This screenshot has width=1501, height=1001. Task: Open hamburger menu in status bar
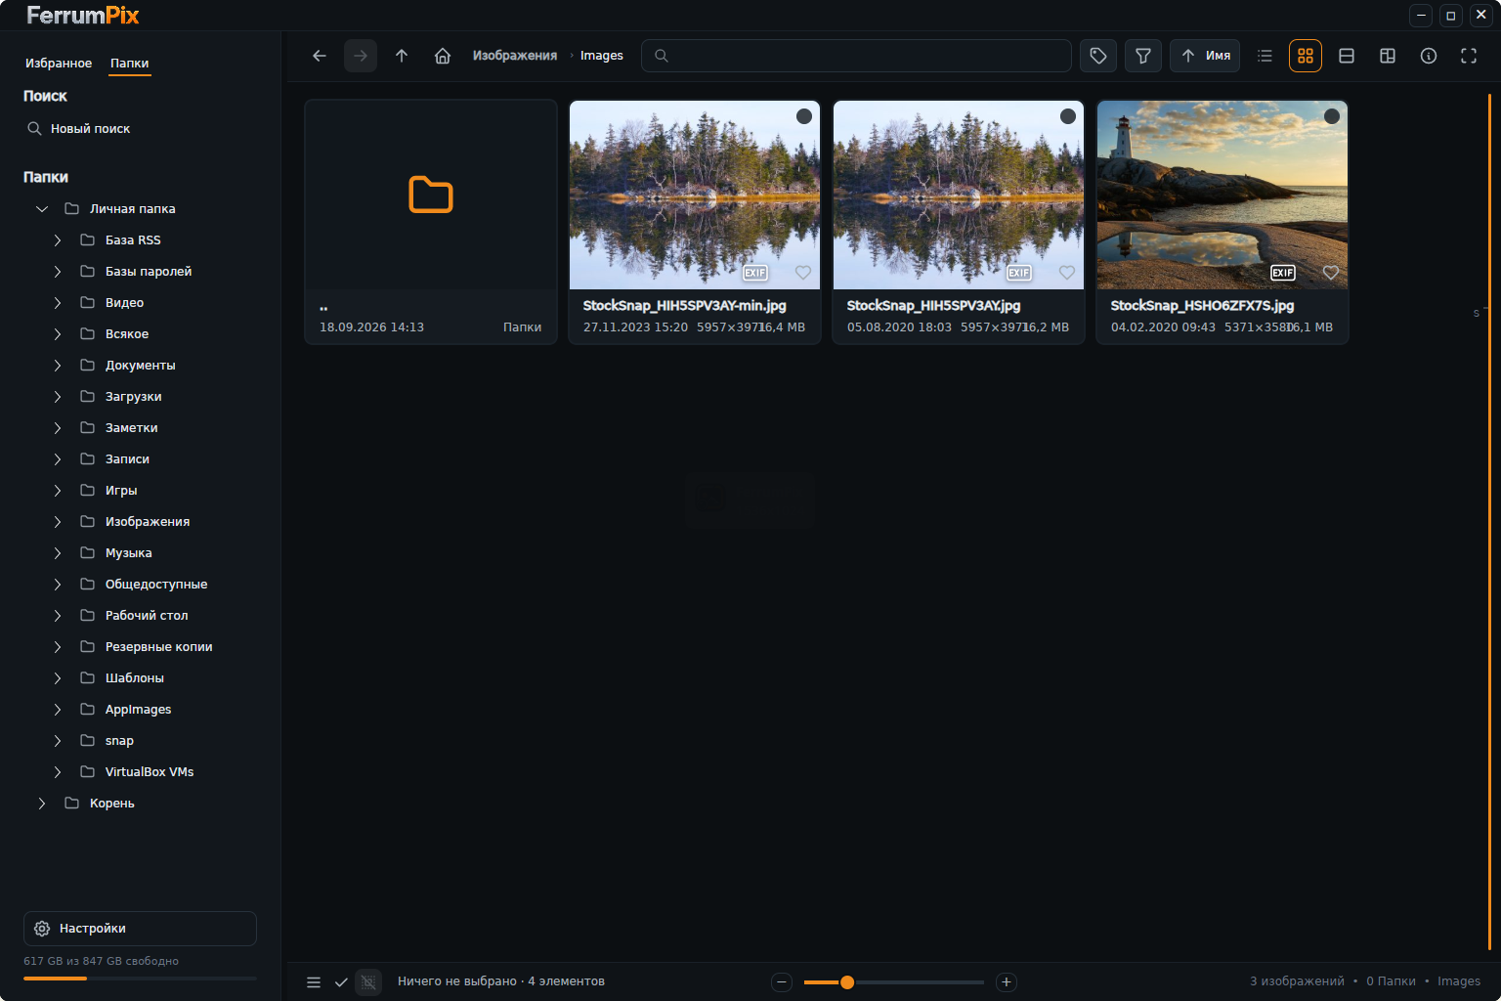point(314,982)
